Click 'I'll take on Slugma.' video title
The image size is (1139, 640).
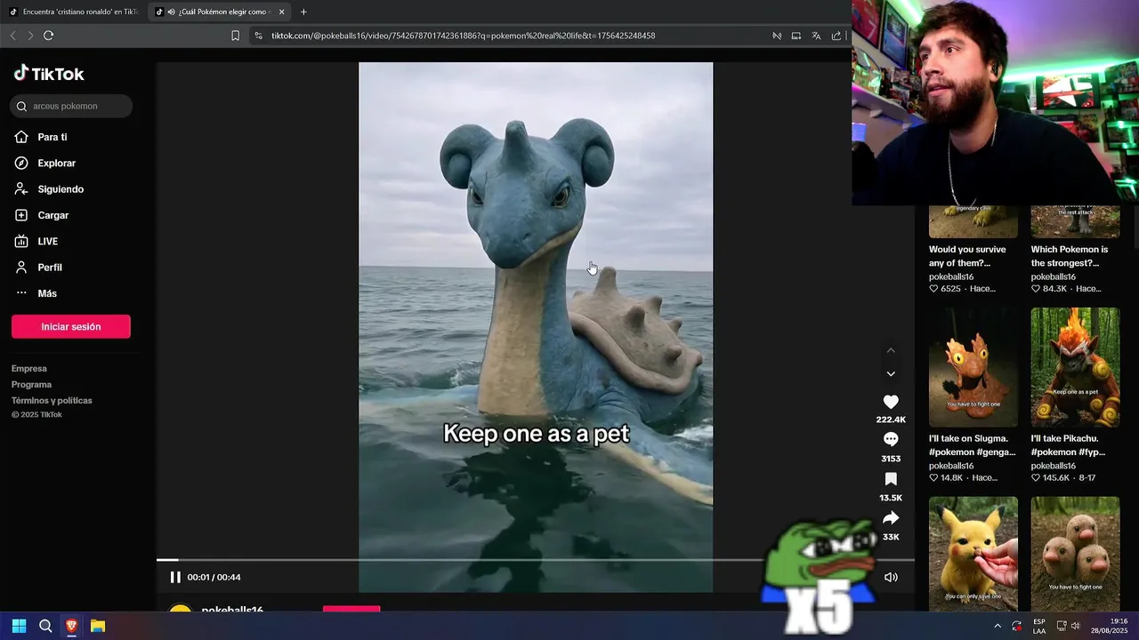pyautogui.click(x=972, y=445)
